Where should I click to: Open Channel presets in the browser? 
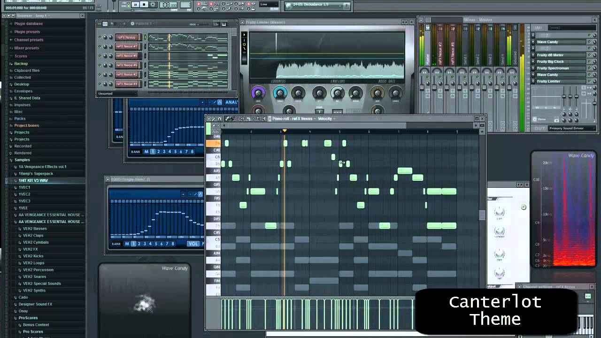(x=29, y=40)
